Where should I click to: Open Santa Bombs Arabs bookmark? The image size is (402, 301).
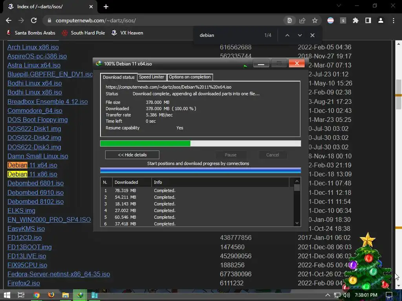pyautogui.click(x=31, y=33)
